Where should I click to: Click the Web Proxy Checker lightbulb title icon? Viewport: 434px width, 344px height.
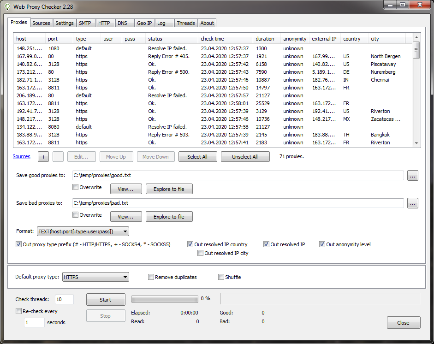[x=7, y=7]
